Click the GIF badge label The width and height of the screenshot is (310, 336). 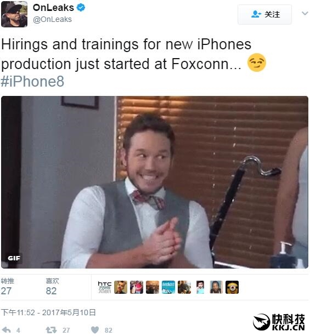[14, 258]
